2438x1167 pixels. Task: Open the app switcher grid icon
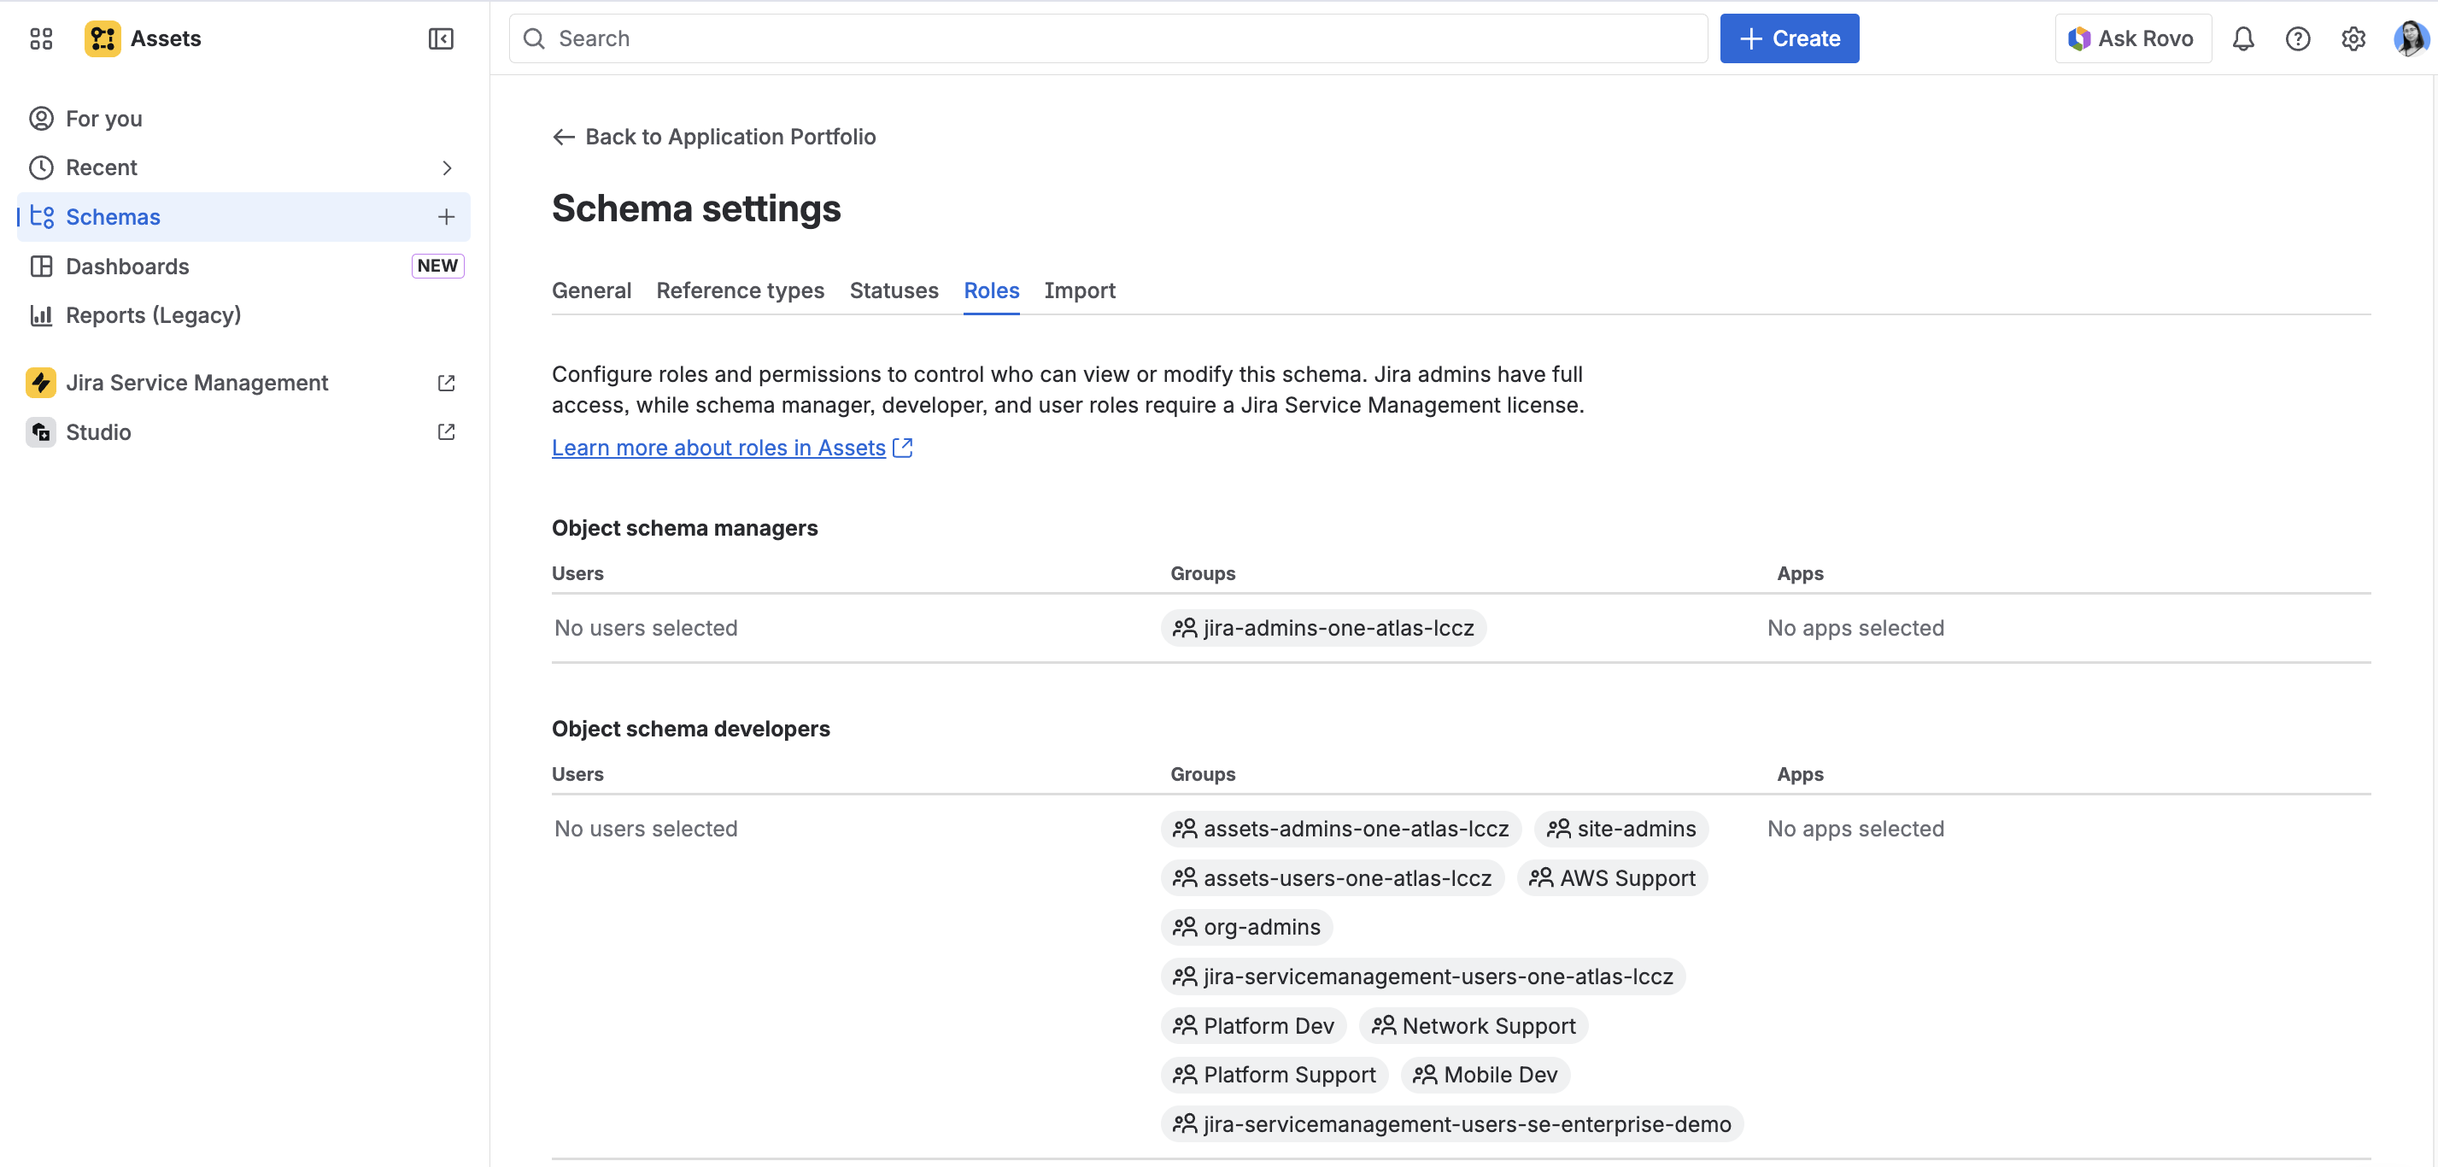pos(41,38)
